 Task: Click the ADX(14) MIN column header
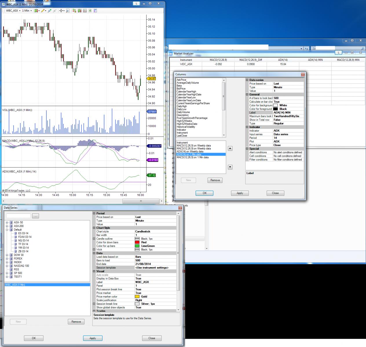pos(315,60)
